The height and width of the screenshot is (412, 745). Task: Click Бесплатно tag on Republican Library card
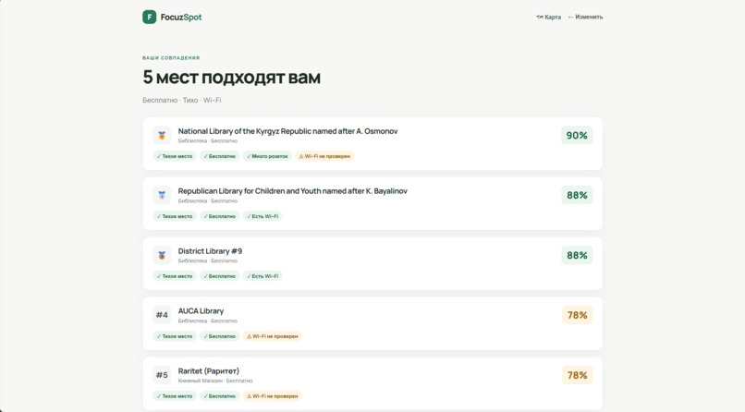click(219, 216)
